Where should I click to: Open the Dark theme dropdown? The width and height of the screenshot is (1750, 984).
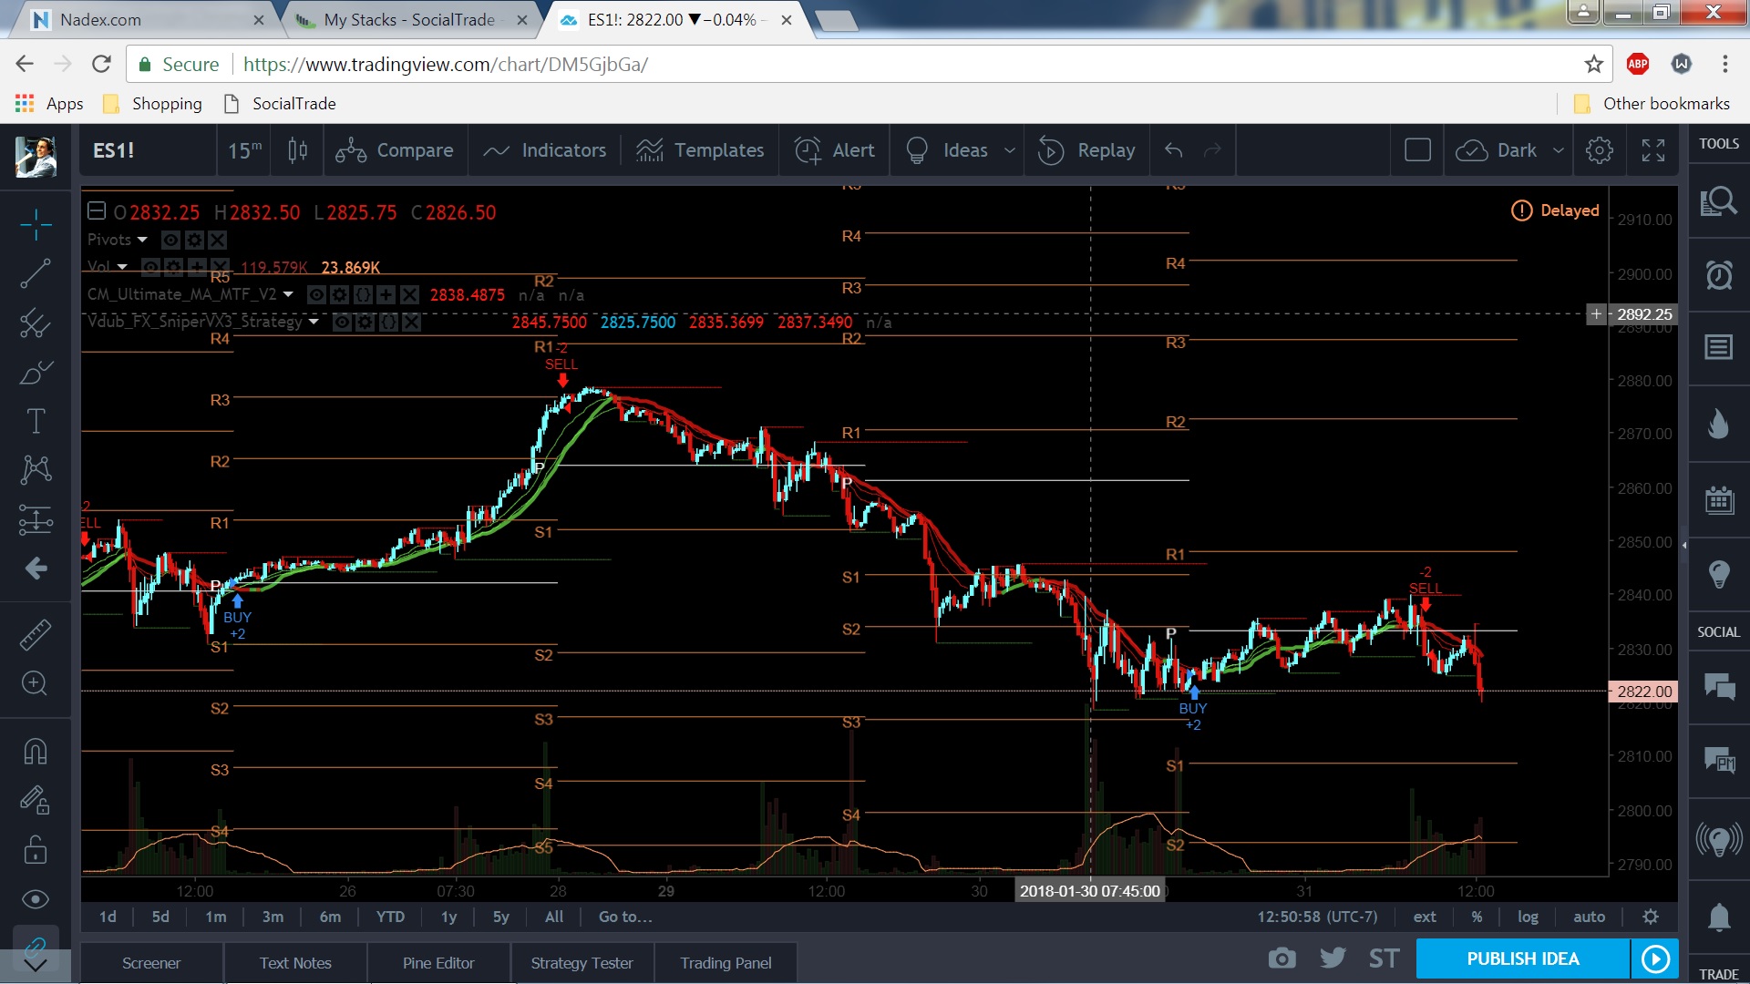coord(1559,150)
